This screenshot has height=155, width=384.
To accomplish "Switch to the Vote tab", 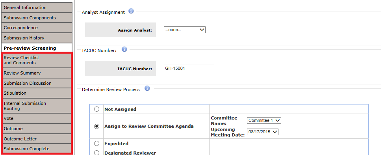I will click(37, 118).
